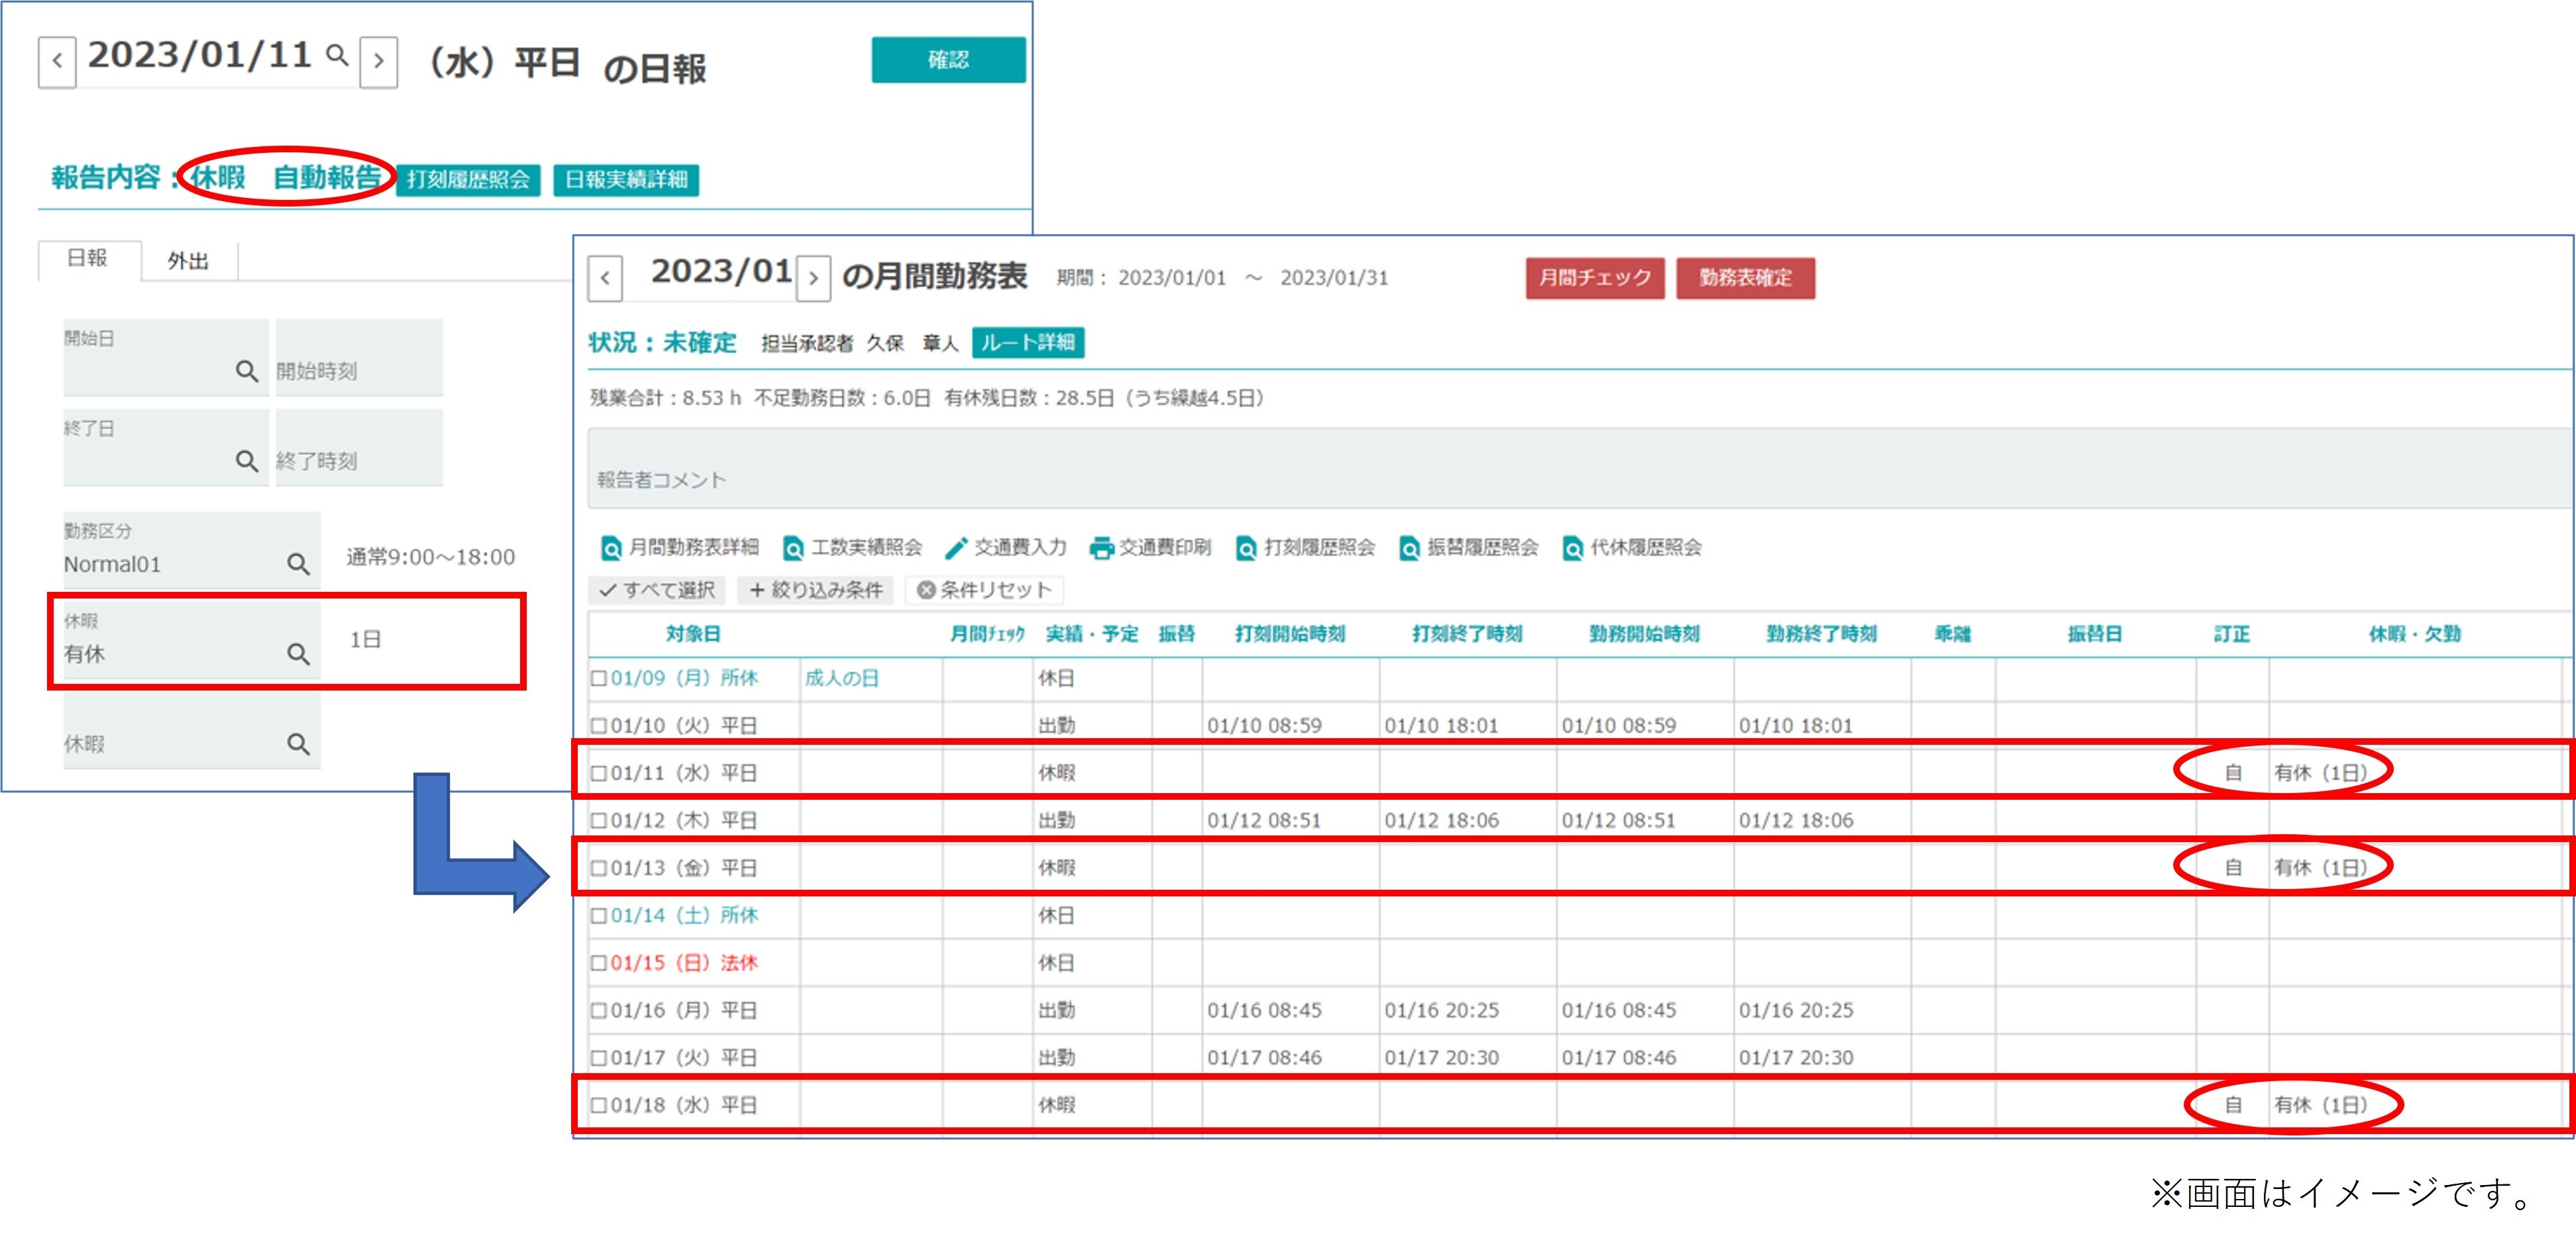
Task: Select the 交通費印刷 printer icon
Action: 1104,548
